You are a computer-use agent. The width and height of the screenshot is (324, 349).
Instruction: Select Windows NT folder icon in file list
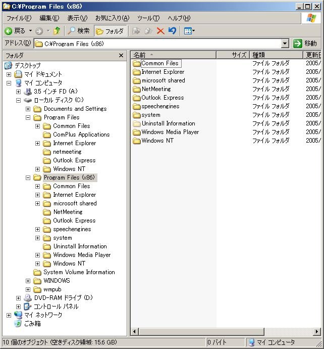(x=137, y=141)
